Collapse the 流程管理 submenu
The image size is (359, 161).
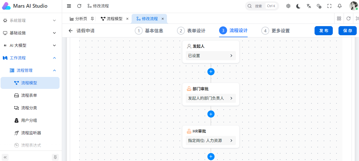(31, 70)
